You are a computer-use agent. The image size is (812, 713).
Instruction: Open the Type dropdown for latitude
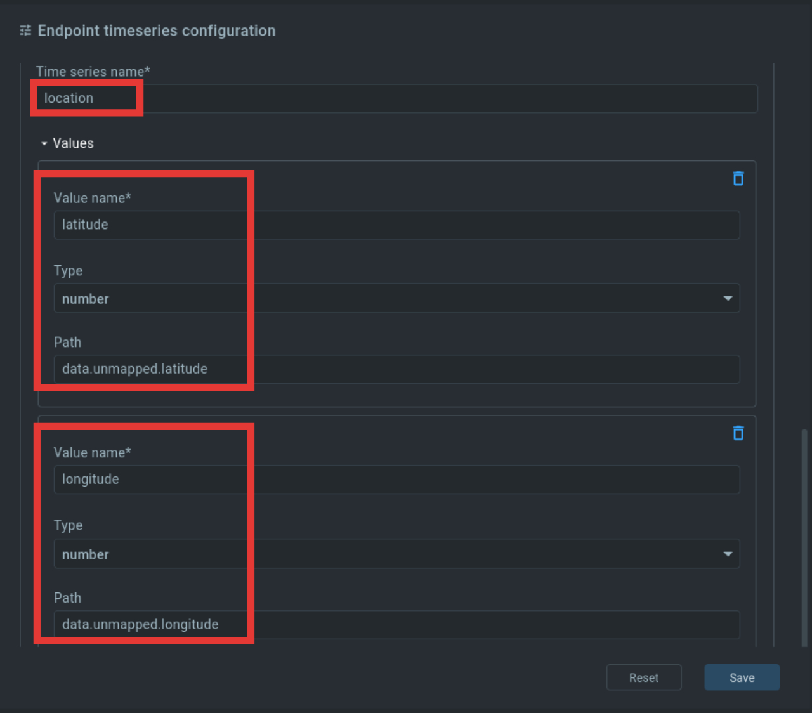coord(396,298)
